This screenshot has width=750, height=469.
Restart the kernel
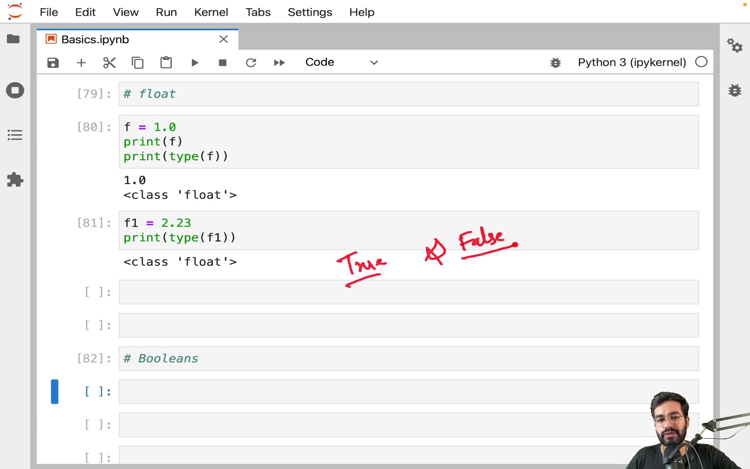tap(251, 63)
